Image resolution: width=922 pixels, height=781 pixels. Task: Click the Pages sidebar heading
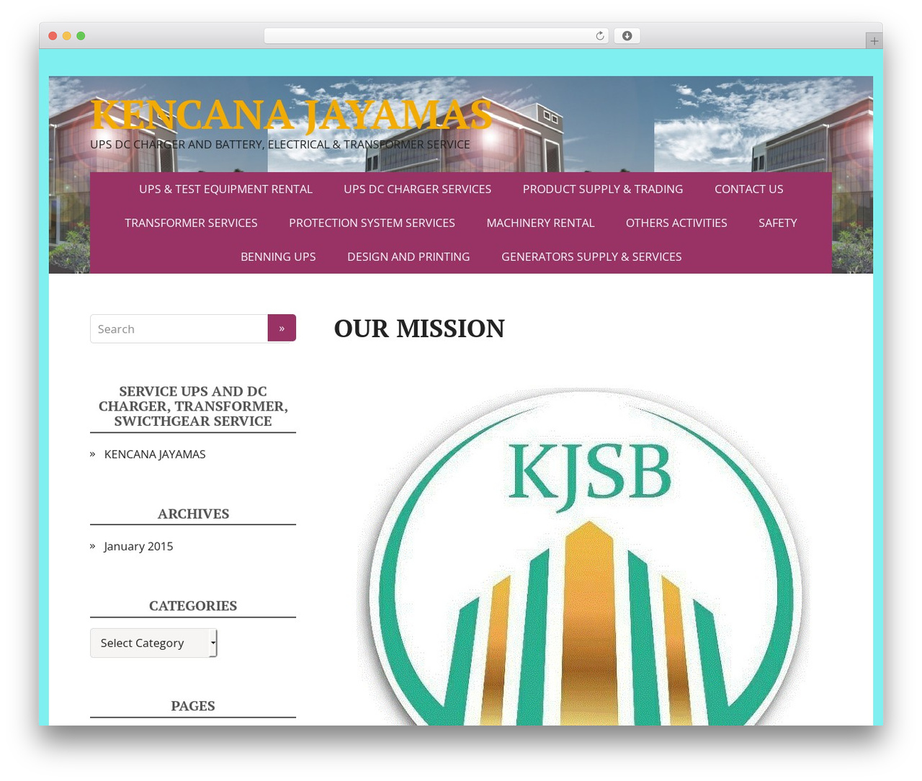pyautogui.click(x=193, y=706)
